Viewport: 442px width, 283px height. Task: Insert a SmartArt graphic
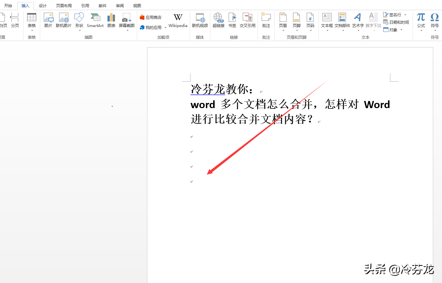(95, 21)
